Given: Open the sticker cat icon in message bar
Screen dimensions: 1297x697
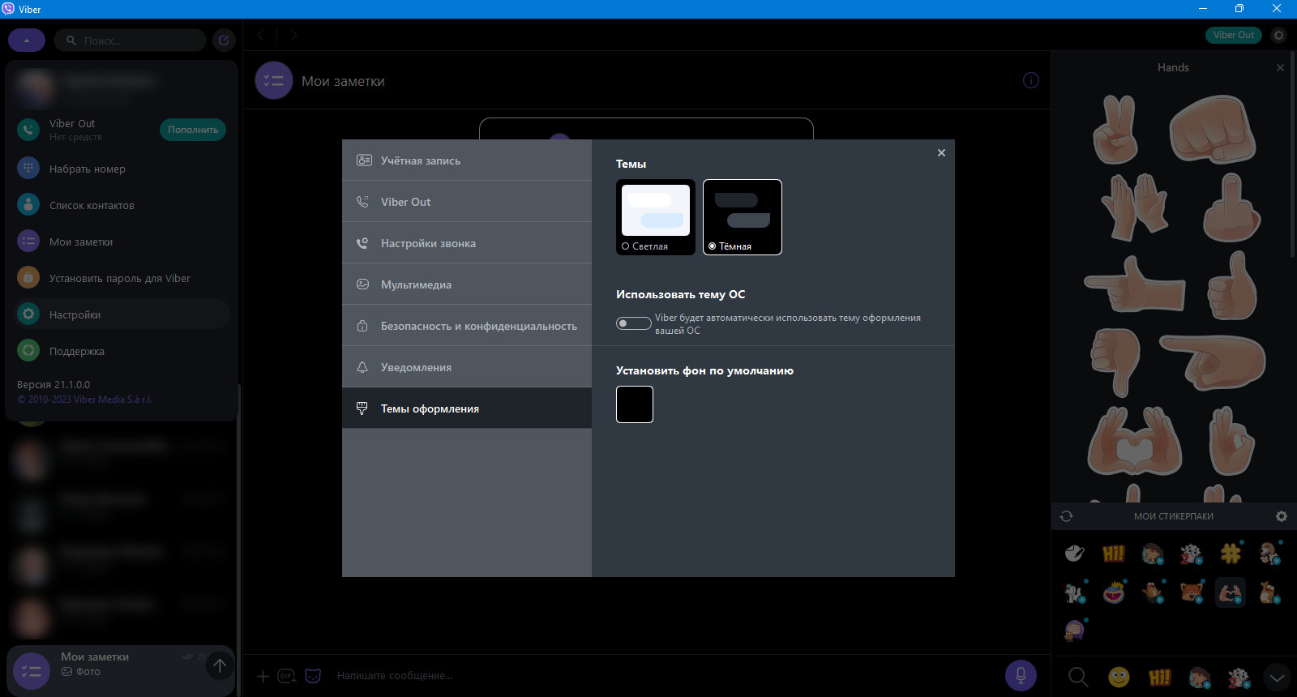Looking at the screenshot, I should coord(313,676).
